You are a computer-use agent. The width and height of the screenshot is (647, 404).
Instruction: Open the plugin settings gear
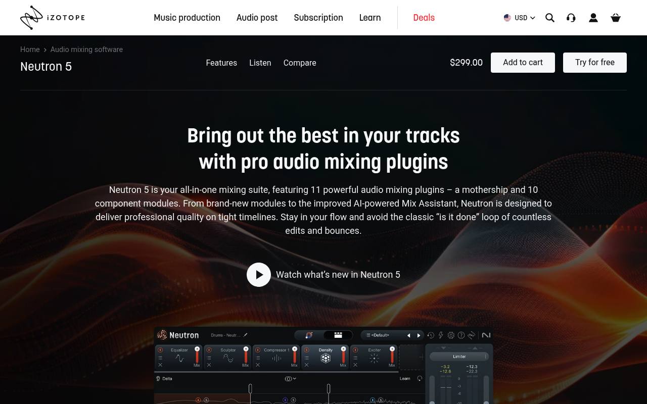tap(451, 335)
